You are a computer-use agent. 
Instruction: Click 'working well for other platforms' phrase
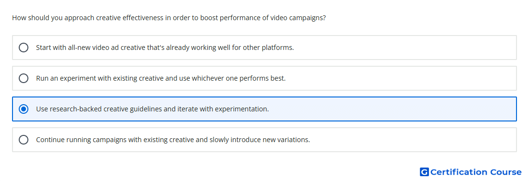pos(242,48)
